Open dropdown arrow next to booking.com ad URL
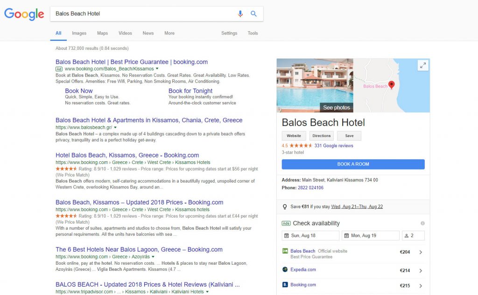Image resolution: width=478 pixels, height=295 pixels. pos(157,69)
